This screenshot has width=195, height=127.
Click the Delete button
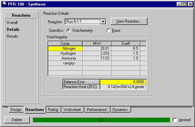pos(17,120)
